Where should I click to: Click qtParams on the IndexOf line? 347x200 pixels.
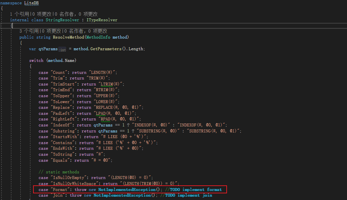click(103, 125)
